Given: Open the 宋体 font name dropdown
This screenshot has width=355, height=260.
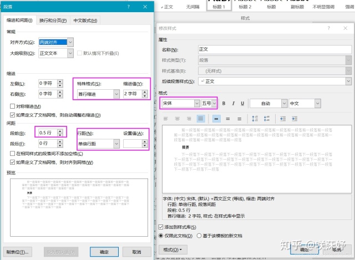Looking at the screenshot, I should [197, 104].
